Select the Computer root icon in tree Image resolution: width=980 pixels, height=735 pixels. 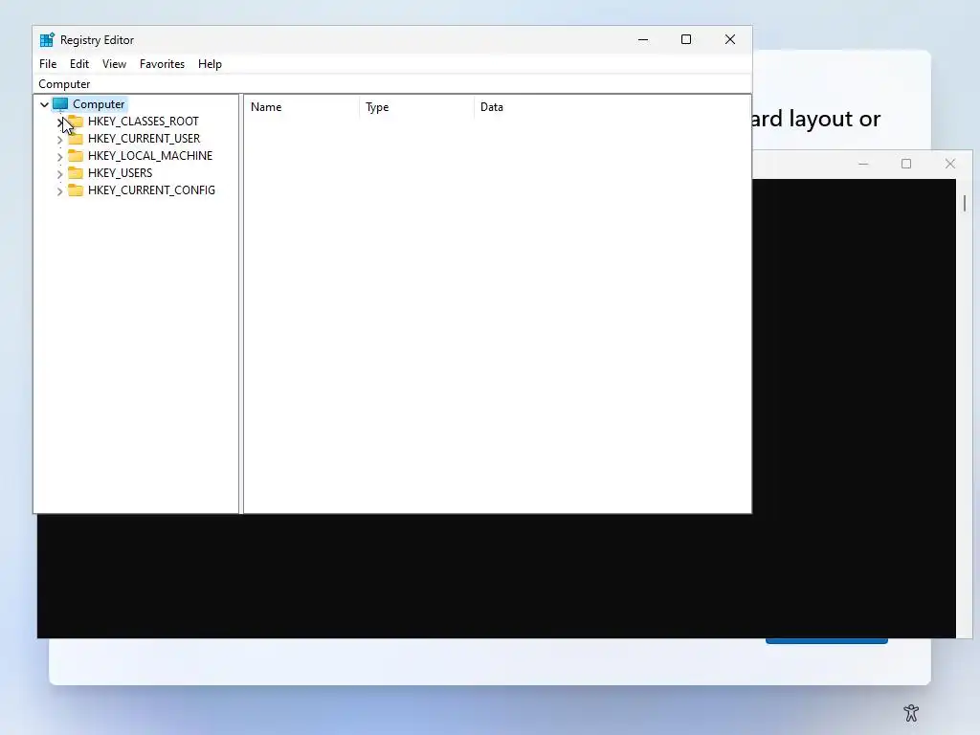click(x=60, y=103)
